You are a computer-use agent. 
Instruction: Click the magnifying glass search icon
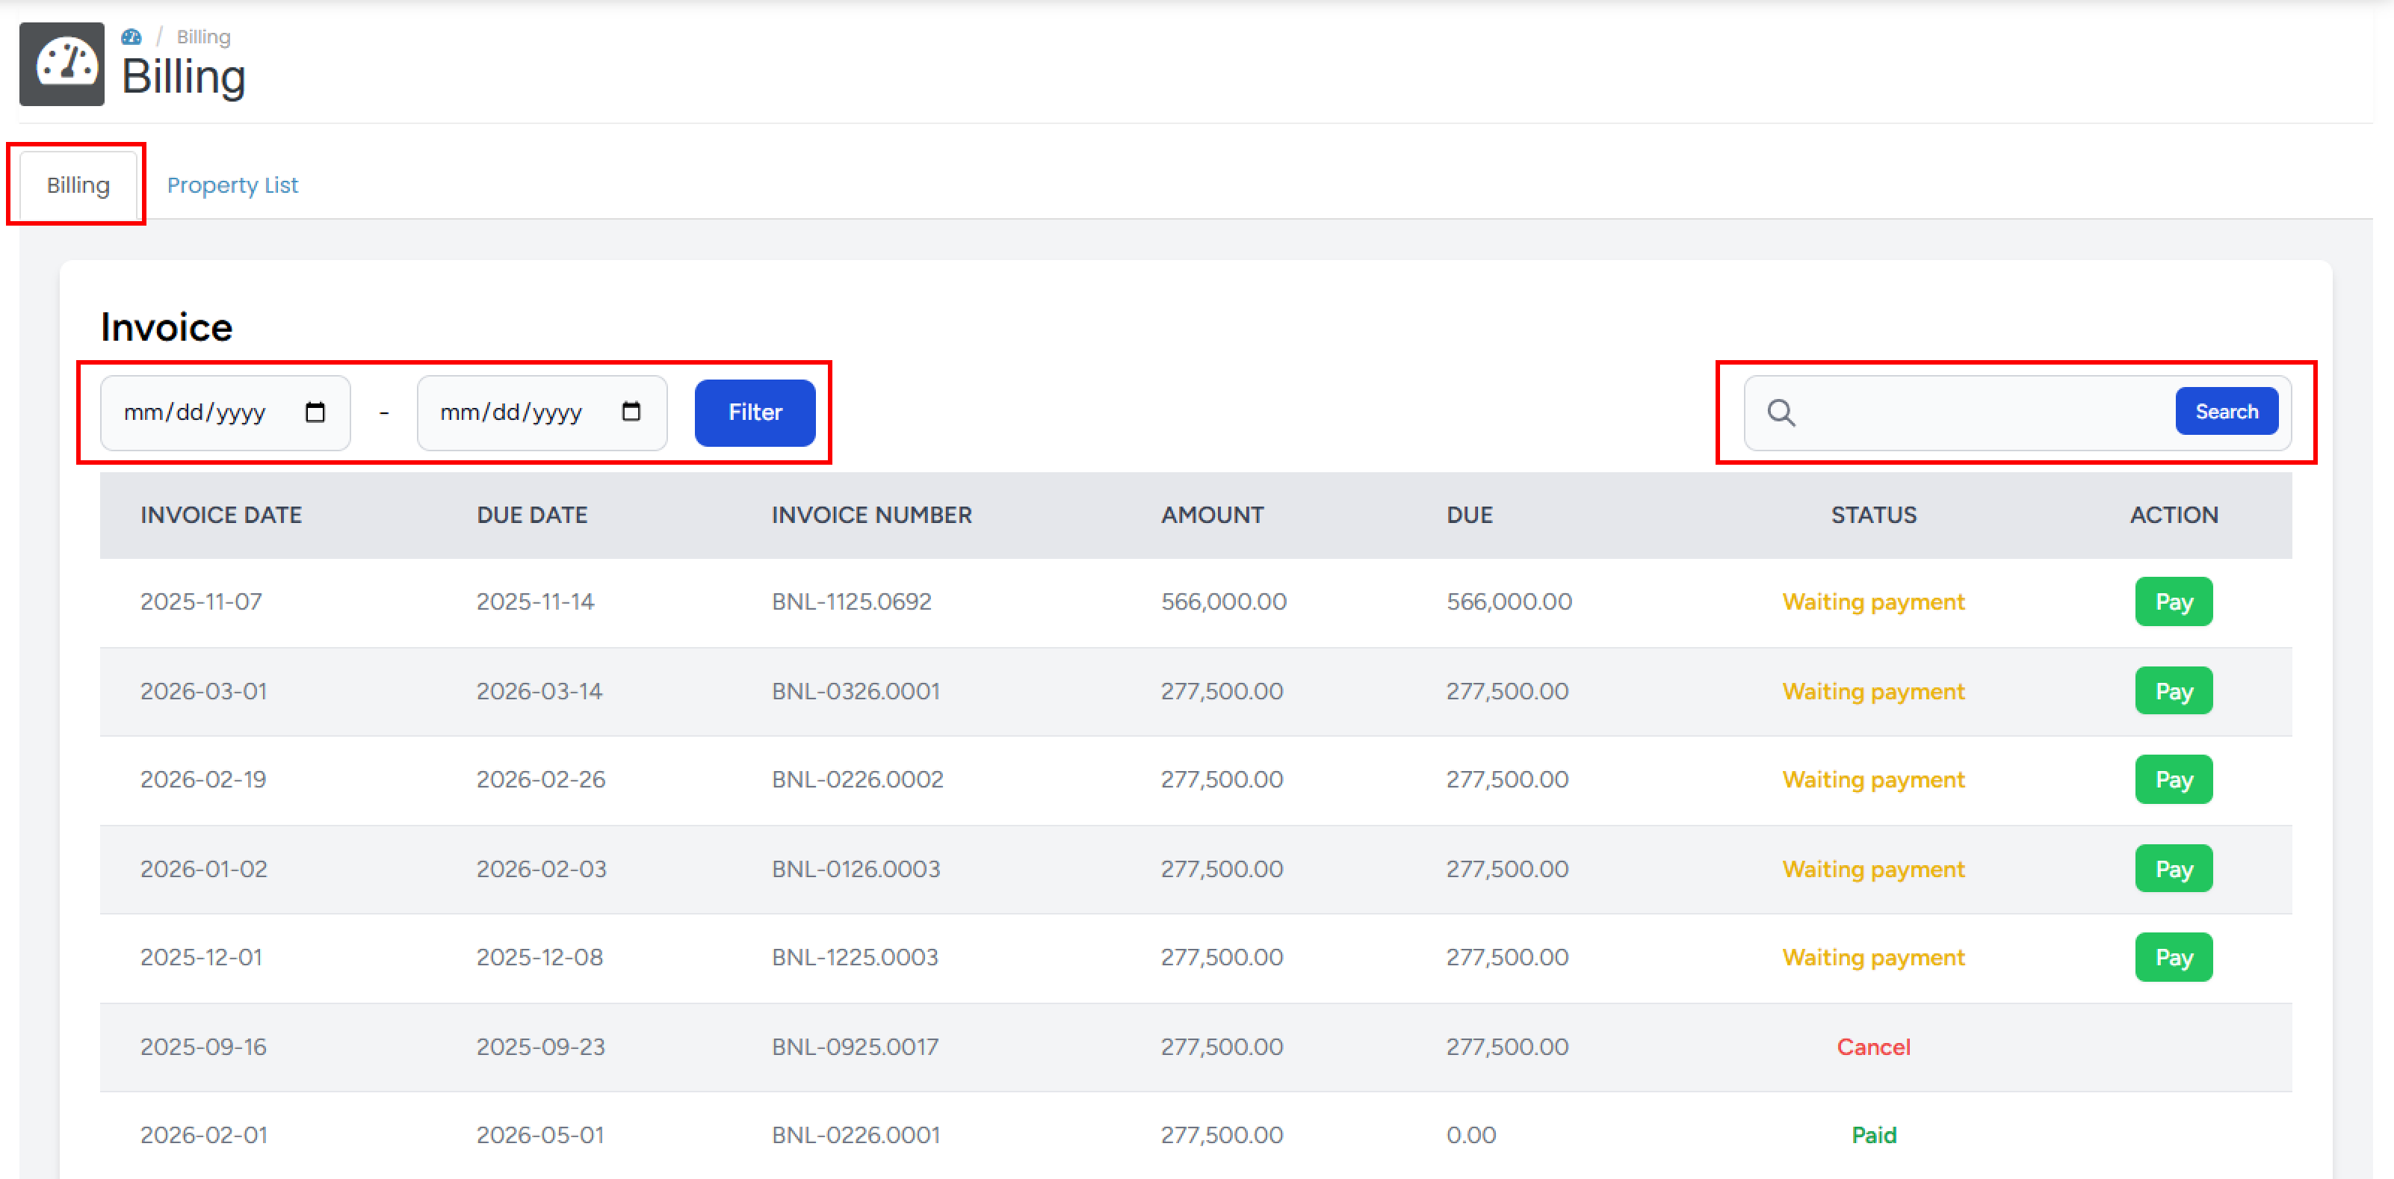tap(1781, 412)
